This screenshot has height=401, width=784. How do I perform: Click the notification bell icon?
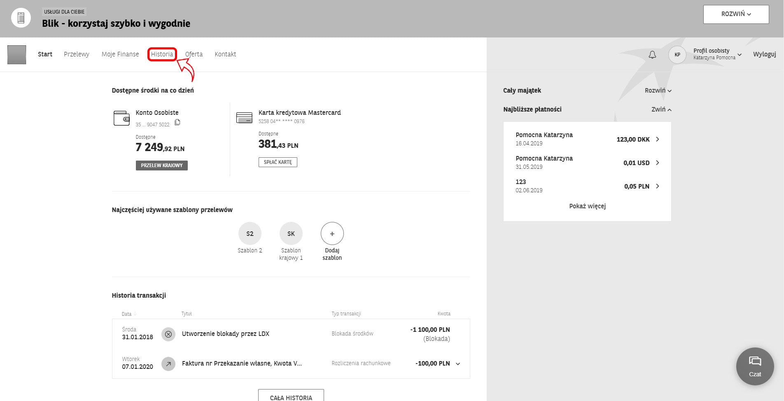click(x=652, y=55)
